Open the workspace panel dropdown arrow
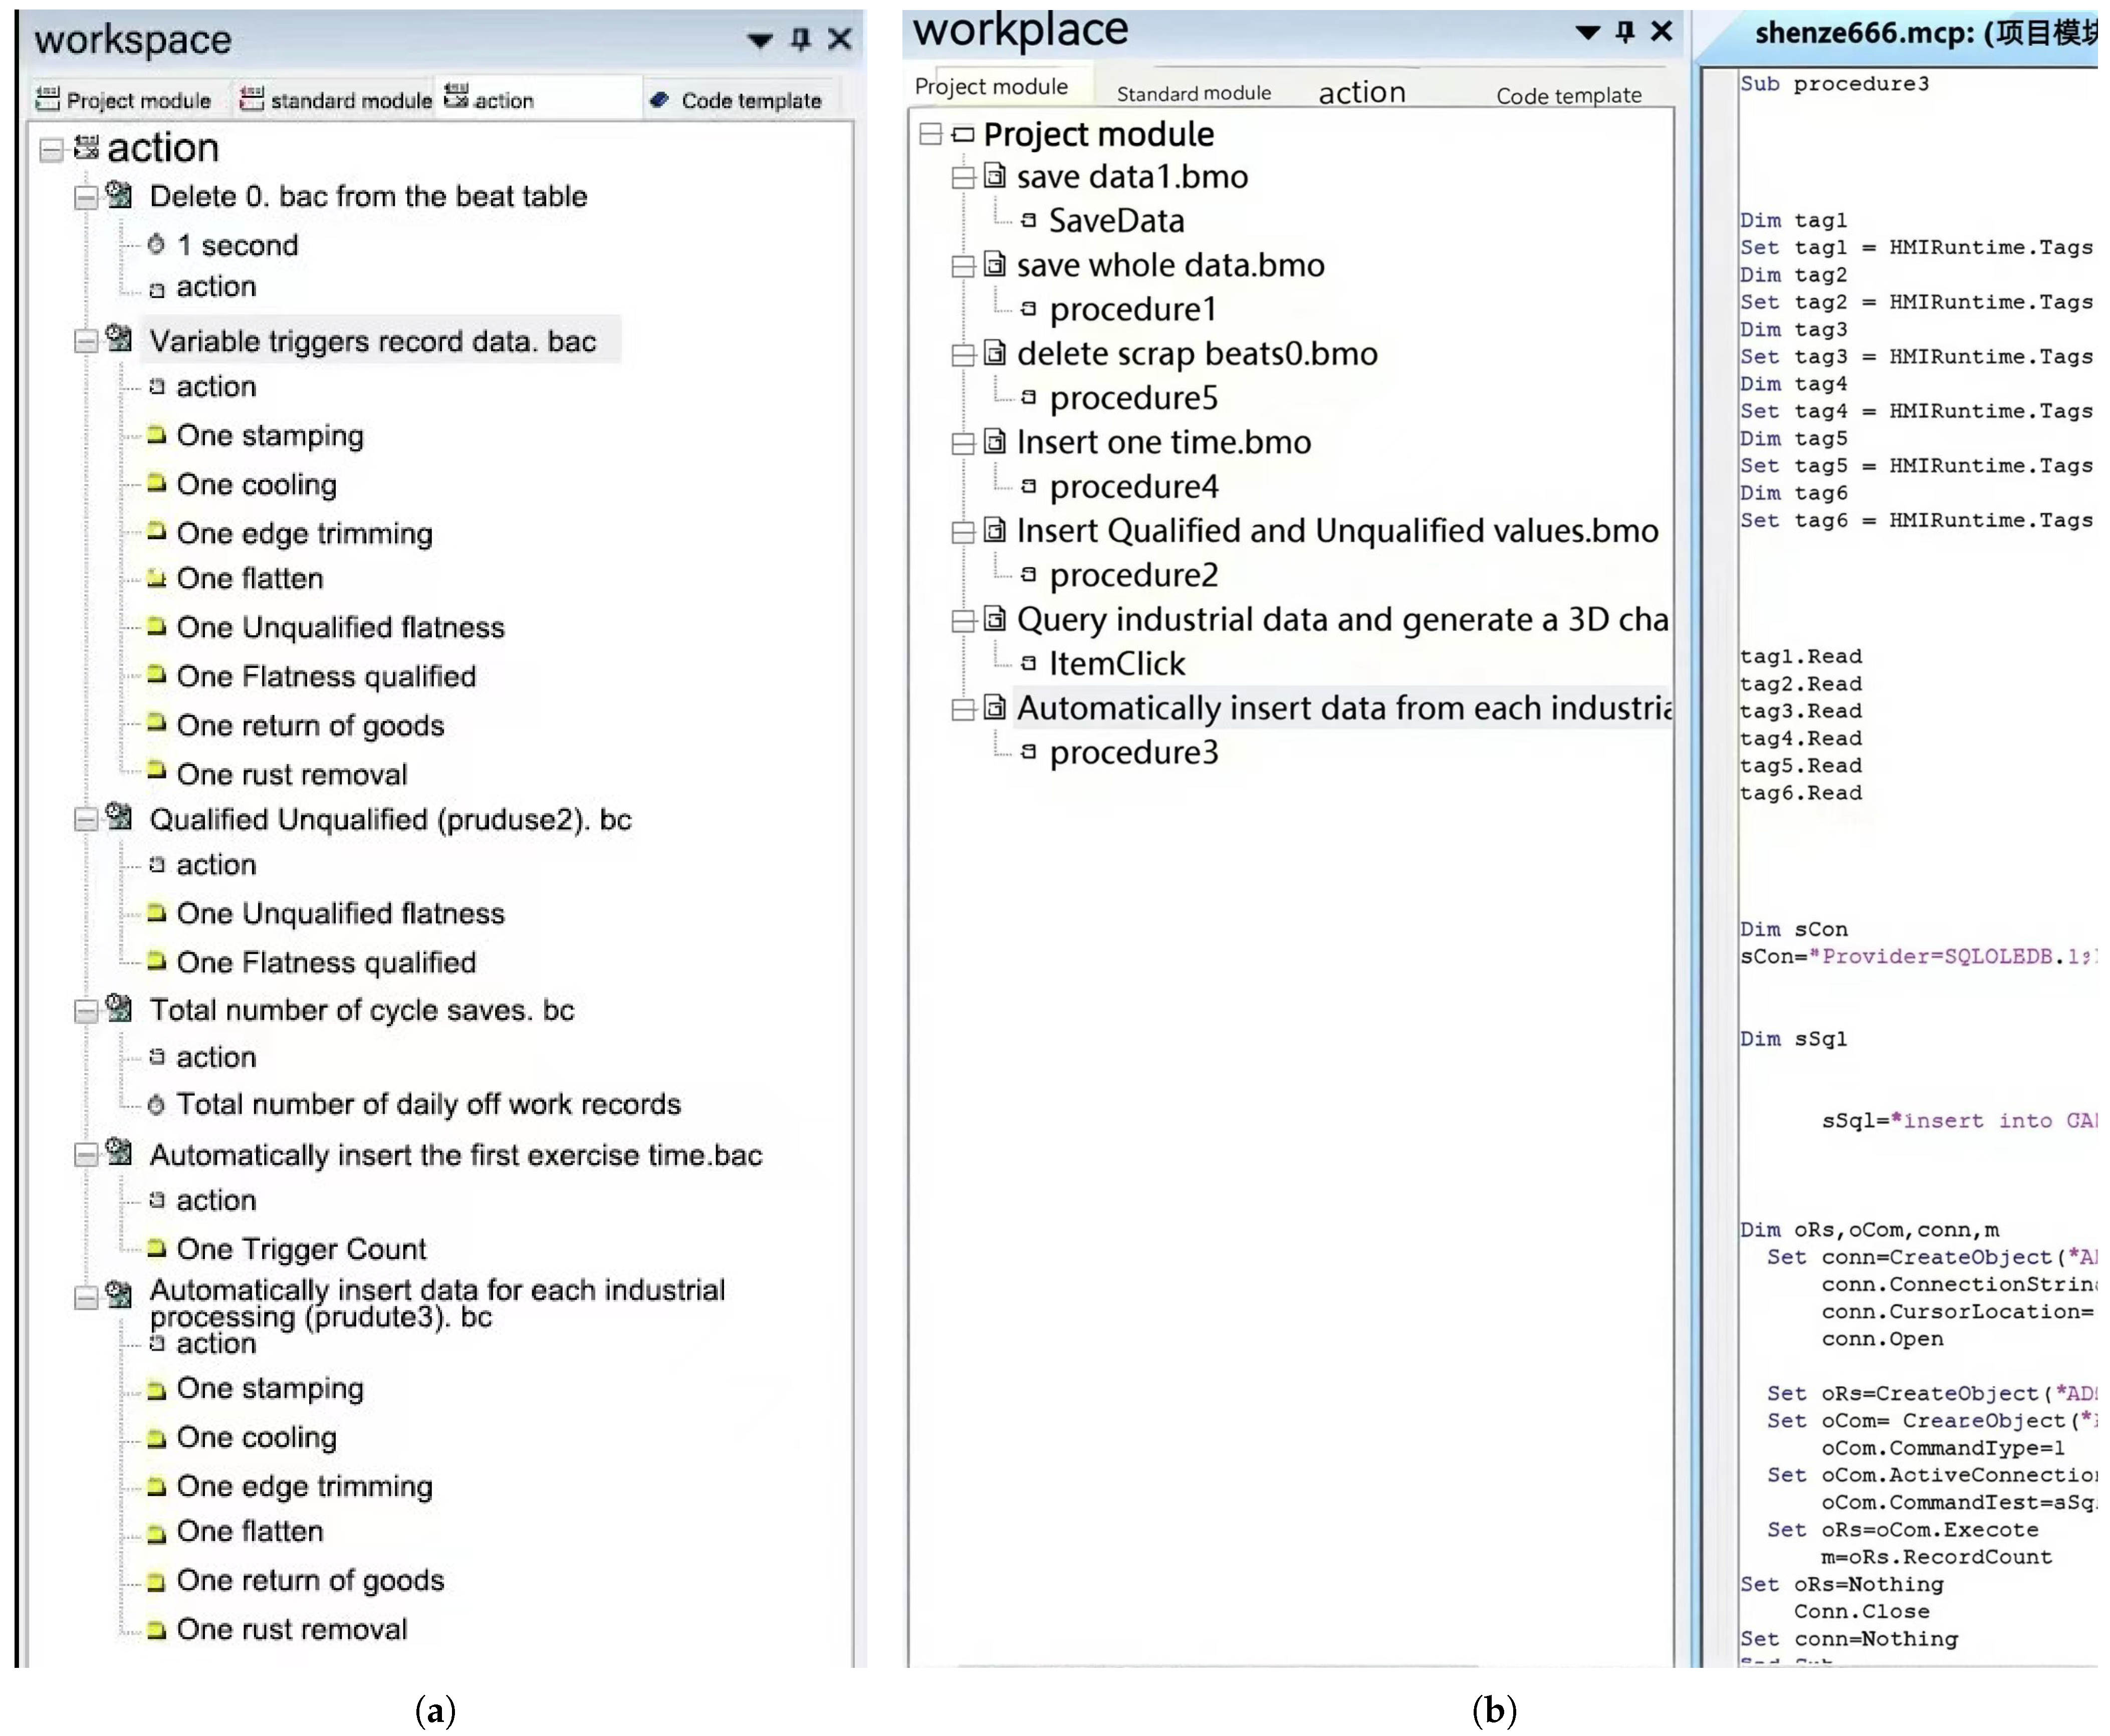Image resolution: width=2110 pixels, height=1736 pixels. pyautogui.click(x=759, y=40)
